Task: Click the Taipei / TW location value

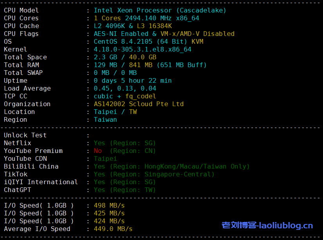Action: [115, 112]
